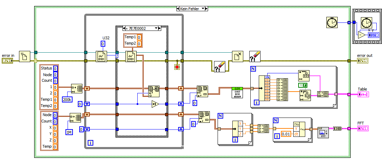Click the Clear Errors node after Close File
382x160 pixels.
[255, 56]
